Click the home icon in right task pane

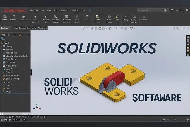pos(188,37)
